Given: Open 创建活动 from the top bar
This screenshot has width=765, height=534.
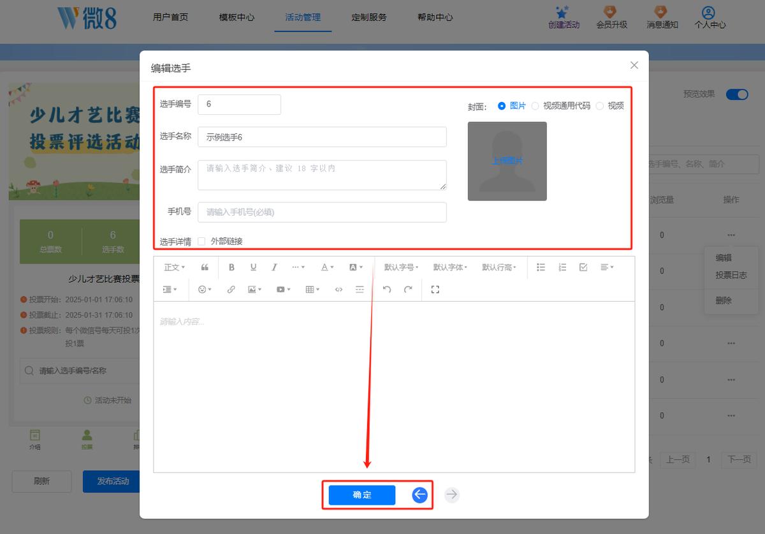Looking at the screenshot, I should [x=564, y=18].
